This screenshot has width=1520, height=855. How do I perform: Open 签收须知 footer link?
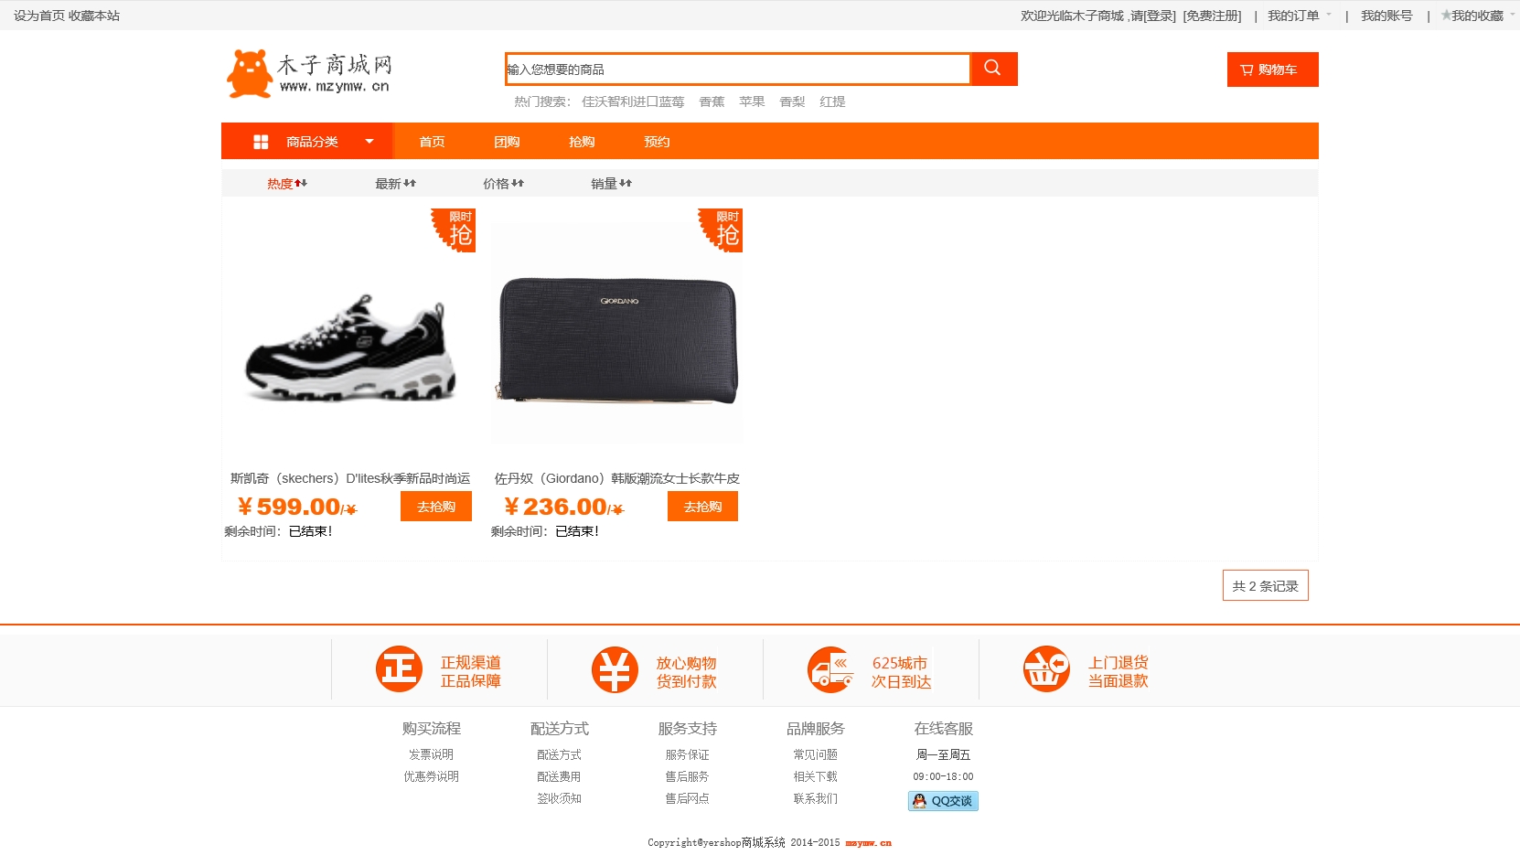click(x=559, y=798)
